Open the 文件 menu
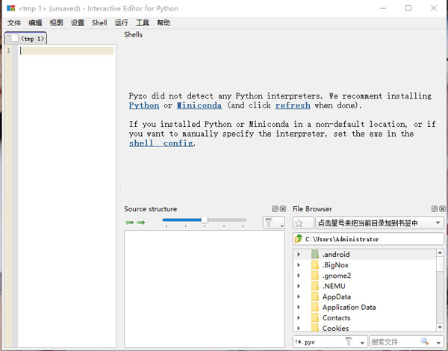The height and width of the screenshot is (351, 448). point(14,23)
